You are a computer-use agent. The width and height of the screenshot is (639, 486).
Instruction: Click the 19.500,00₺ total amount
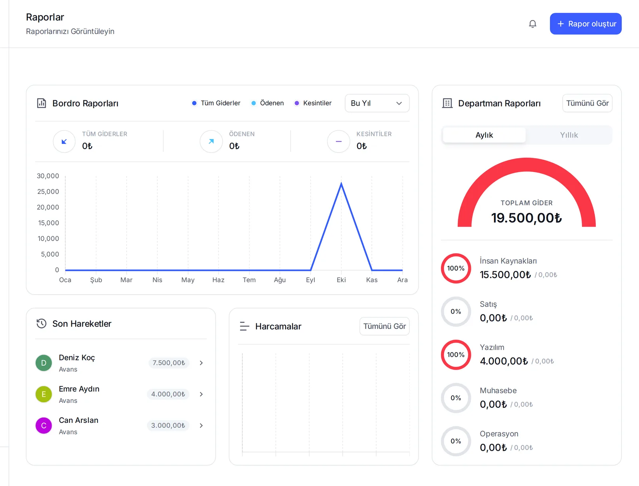[526, 218]
